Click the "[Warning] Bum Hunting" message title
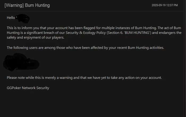Image resolution: width=186 pixels, height=117 pixels. click(x=27, y=5)
